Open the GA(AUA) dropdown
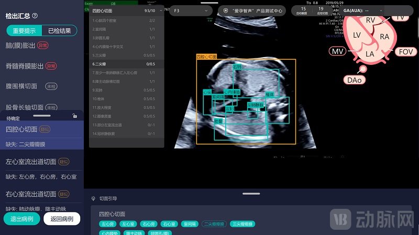 pyautogui.click(x=361, y=10)
